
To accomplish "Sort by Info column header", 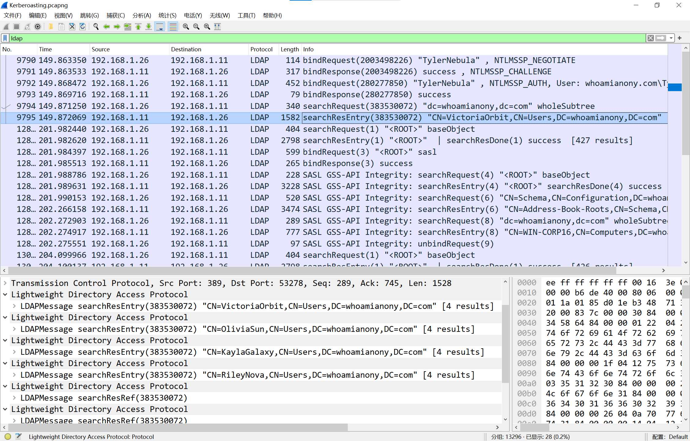I will [485, 49].
